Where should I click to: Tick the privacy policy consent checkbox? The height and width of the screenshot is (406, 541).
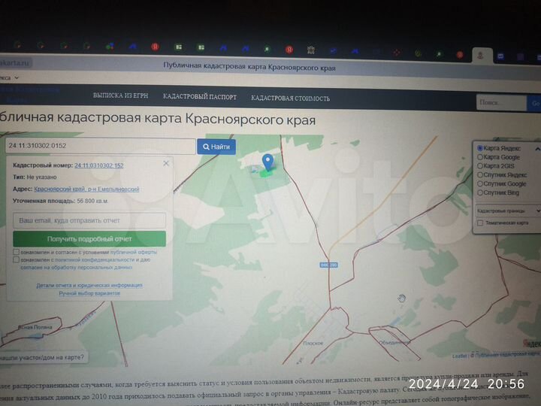17,260
